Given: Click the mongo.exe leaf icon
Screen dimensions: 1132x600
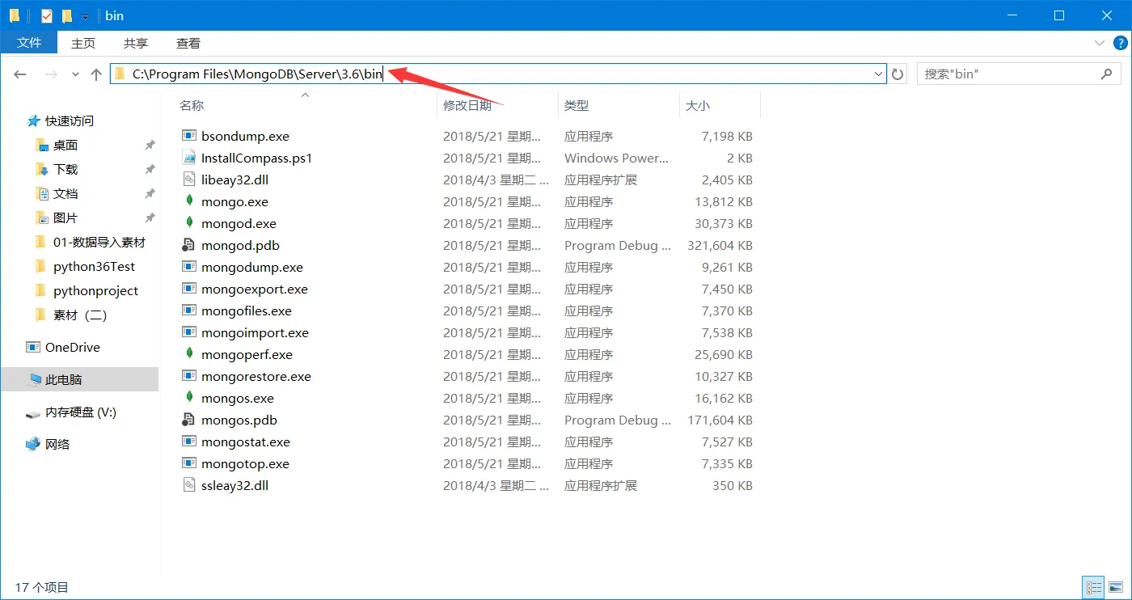Looking at the screenshot, I should point(189,201).
